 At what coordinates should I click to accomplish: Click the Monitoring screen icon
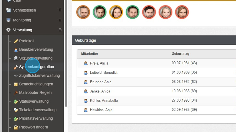[8, 20]
